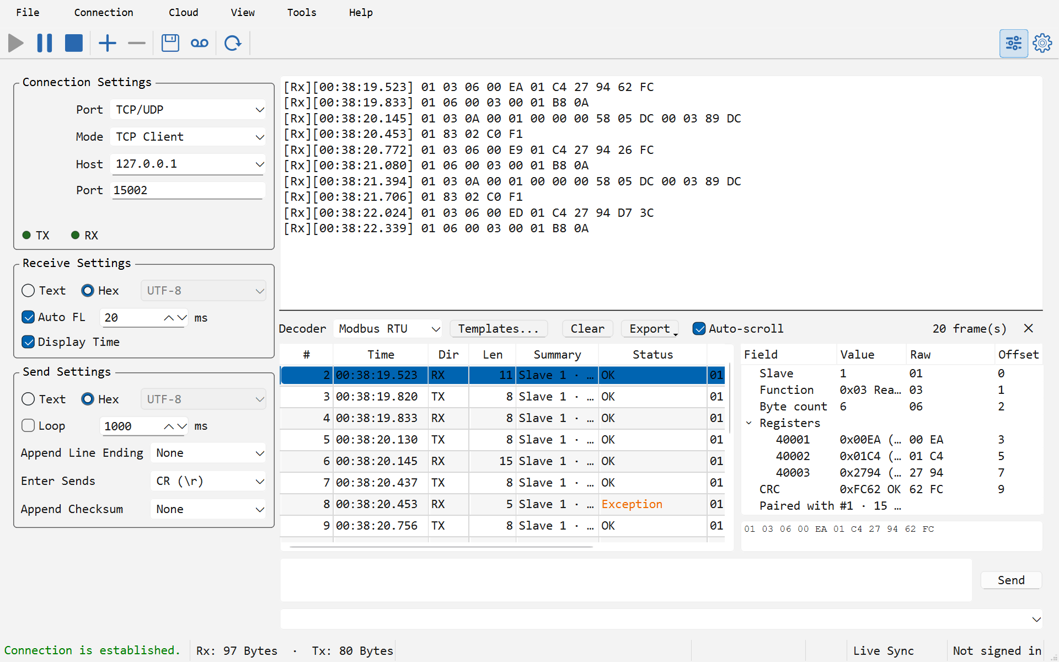Toggle the settings sliders panel icon
1059x662 pixels.
point(1013,43)
